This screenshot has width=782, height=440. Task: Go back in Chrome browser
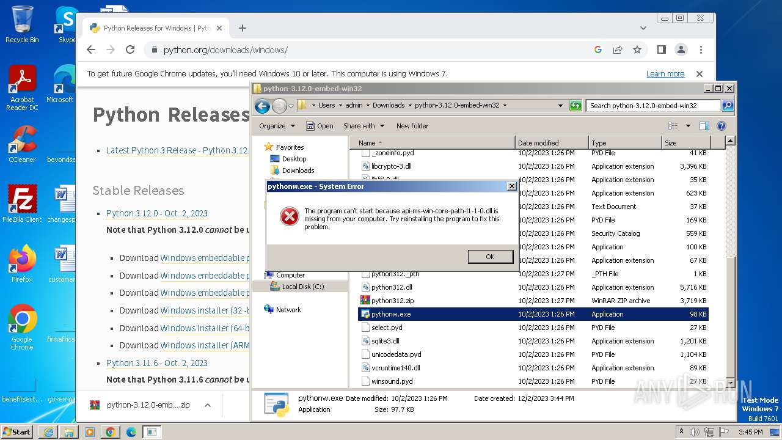[91, 50]
